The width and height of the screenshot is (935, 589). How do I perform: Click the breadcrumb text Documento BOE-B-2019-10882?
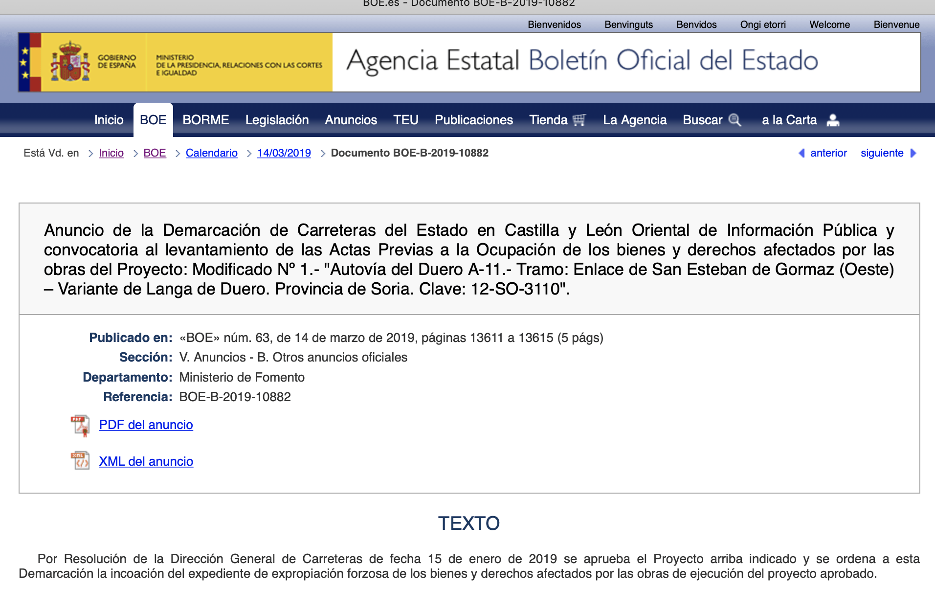tap(410, 153)
